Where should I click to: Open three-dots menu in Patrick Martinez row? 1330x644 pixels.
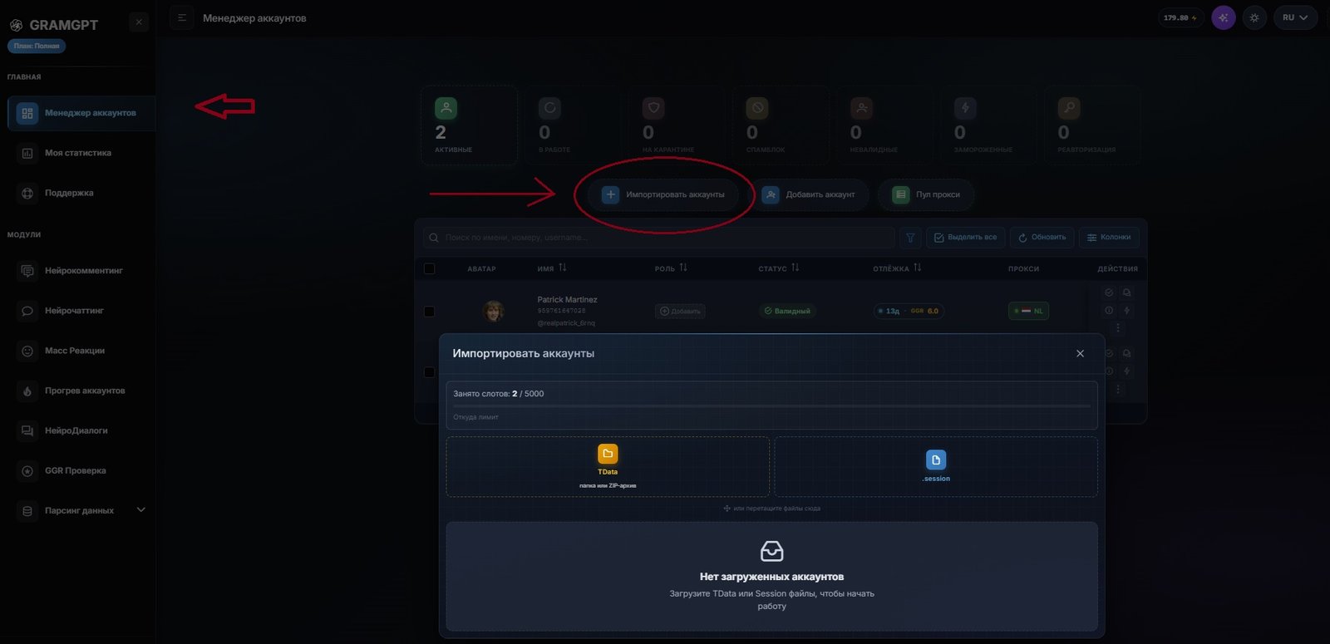coord(1118,328)
